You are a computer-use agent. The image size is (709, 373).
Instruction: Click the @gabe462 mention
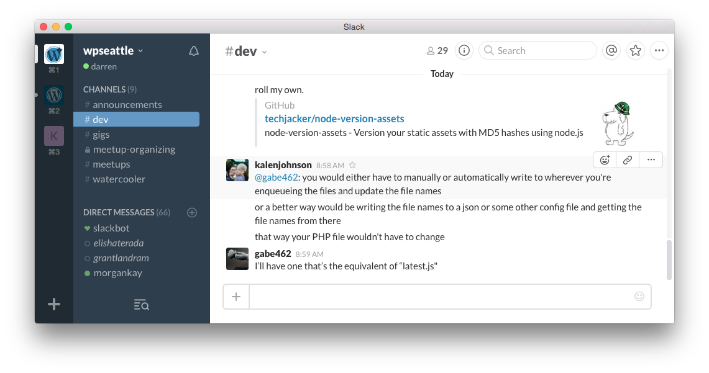[x=277, y=178]
